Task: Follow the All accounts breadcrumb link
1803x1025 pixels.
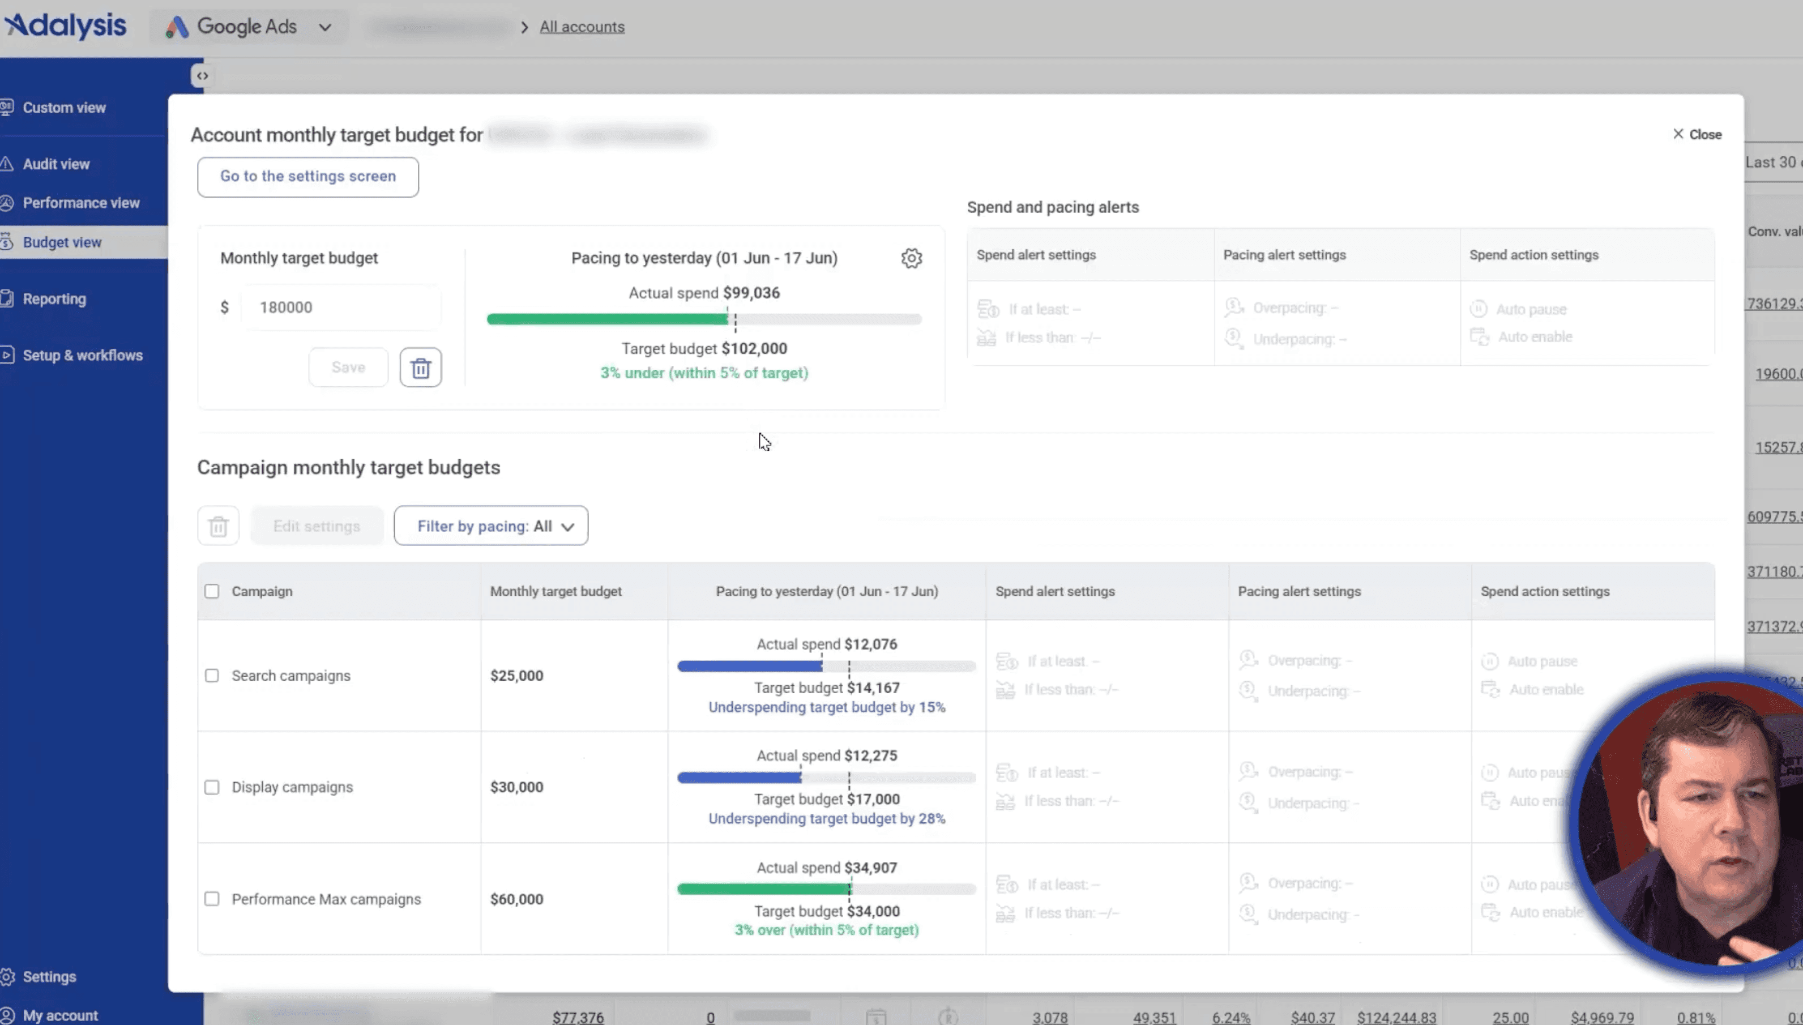Action: click(x=582, y=27)
